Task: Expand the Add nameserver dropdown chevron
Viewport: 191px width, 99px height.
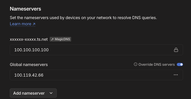Action: click(x=51, y=93)
